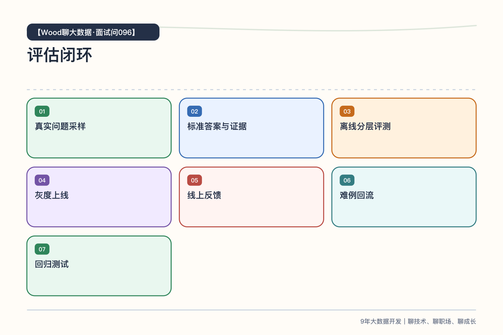This screenshot has height=335, width=503.
Task: Select the 04 number badge
Action: [x=42, y=180]
